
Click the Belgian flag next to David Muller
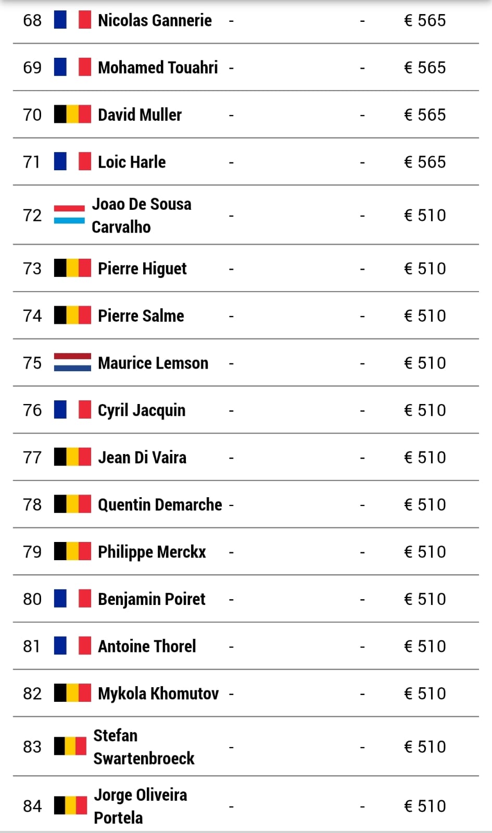click(72, 115)
